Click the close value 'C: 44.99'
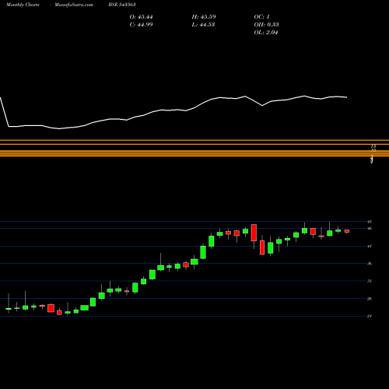 [141, 25]
